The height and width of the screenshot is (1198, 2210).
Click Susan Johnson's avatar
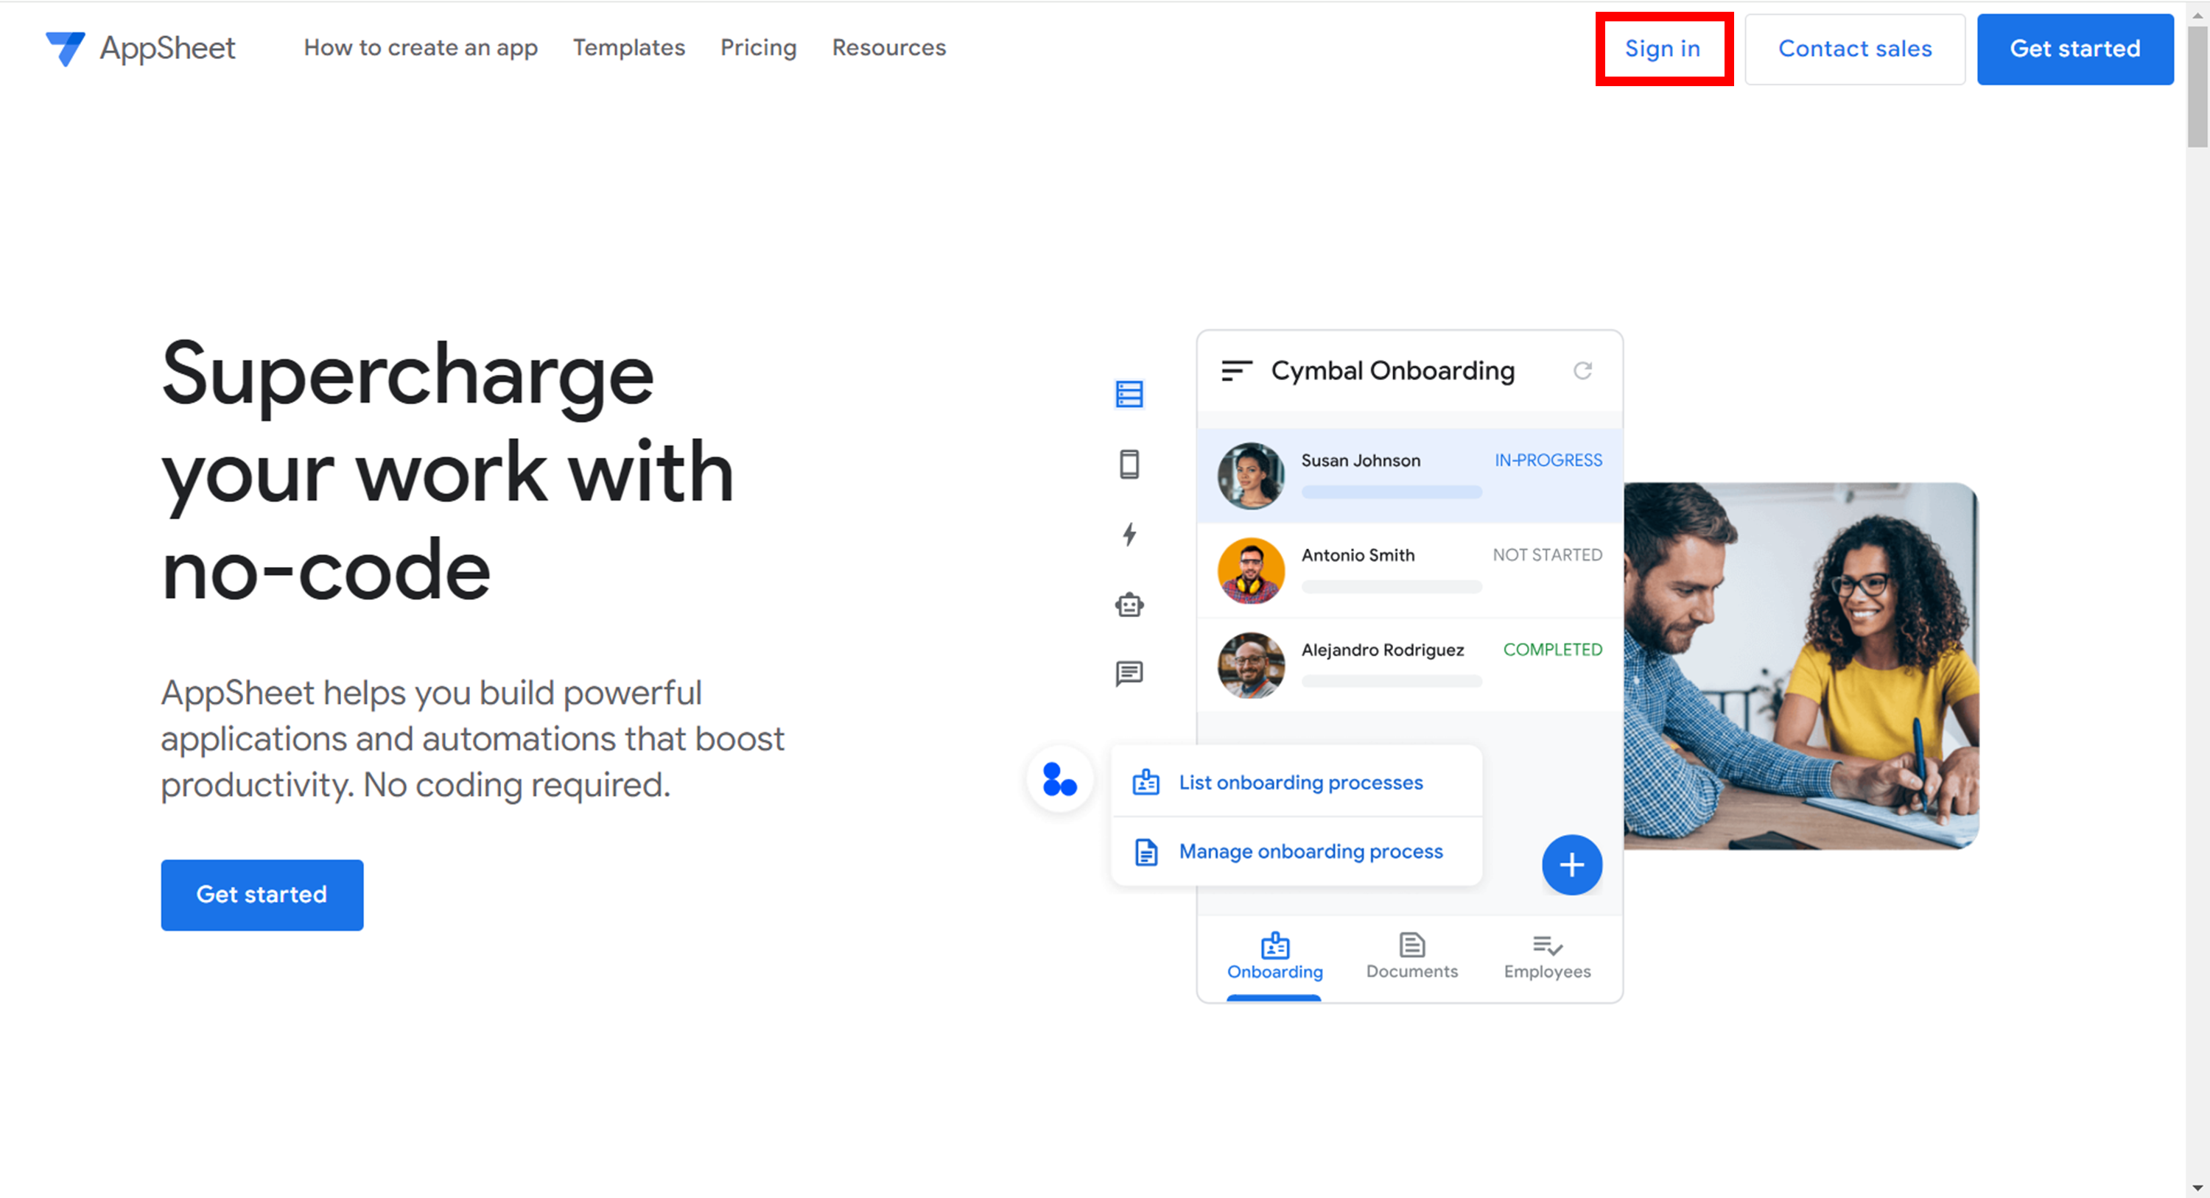coord(1251,476)
